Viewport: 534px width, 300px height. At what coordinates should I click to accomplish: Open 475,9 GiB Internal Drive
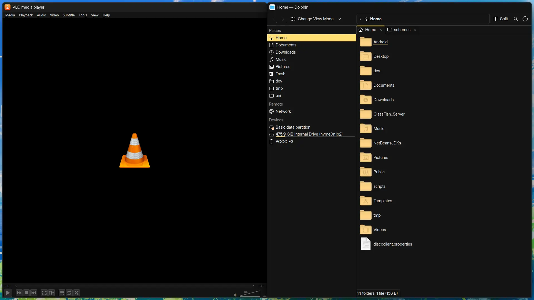click(311, 134)
